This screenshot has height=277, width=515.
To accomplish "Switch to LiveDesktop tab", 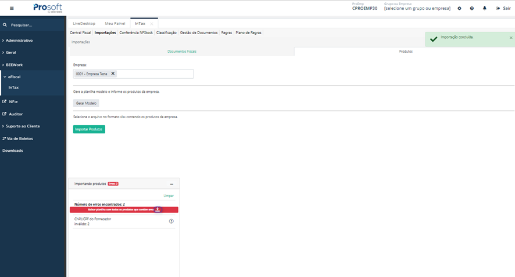I will [x=84, y=24].
